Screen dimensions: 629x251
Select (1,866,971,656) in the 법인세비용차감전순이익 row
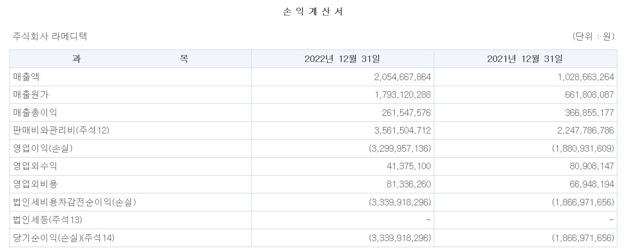point(583,202)
